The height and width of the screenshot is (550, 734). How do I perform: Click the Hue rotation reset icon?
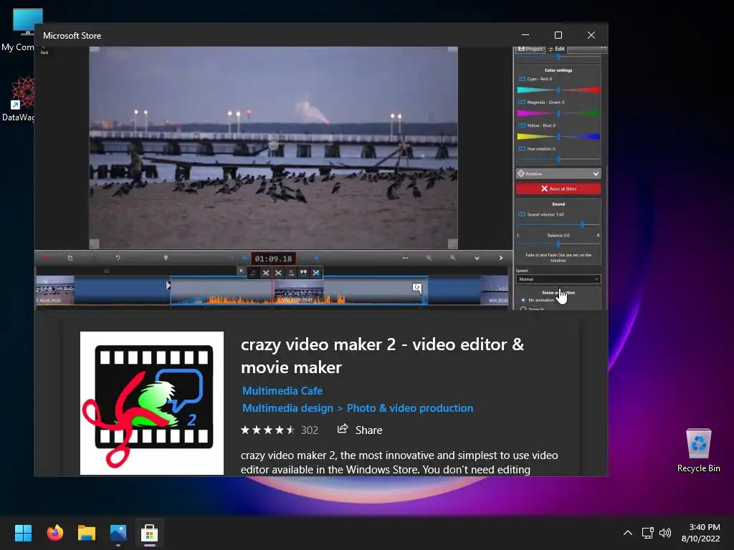522,149
